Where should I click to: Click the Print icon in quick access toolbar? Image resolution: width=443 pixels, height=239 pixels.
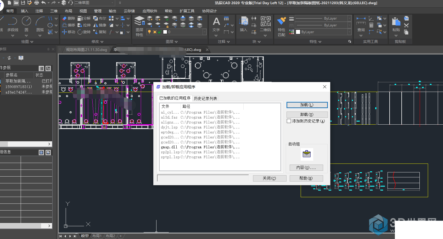(37, 3)
